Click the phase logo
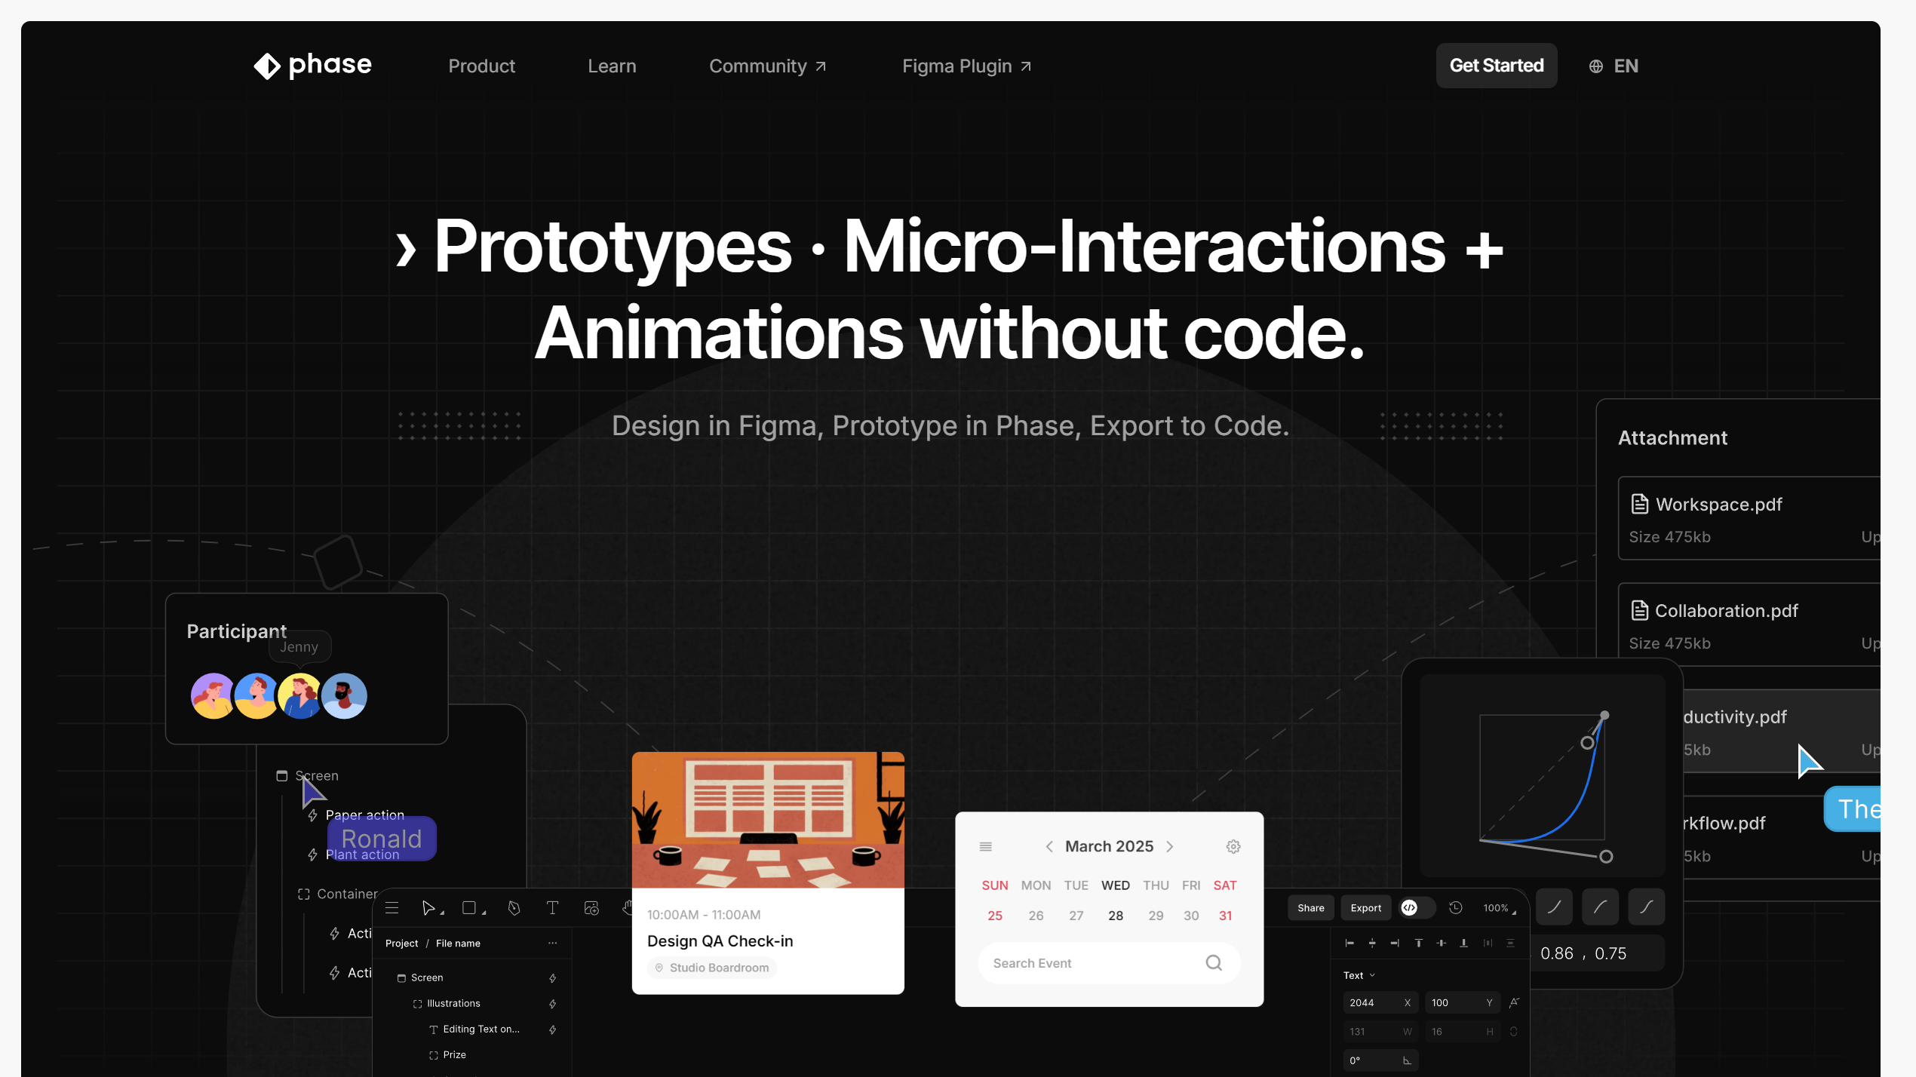Image resolution: width=1916 pixels, height=1077 pixels. click(312, 66)
